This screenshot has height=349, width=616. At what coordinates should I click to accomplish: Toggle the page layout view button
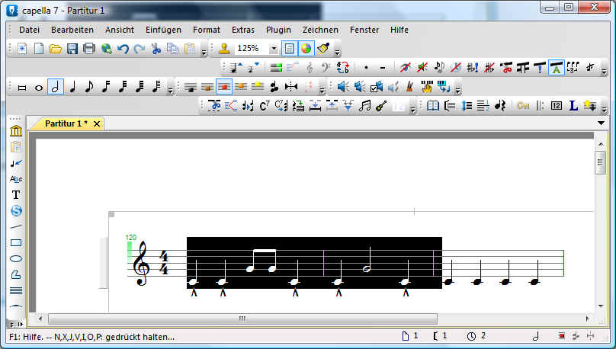tap(289, 49)
